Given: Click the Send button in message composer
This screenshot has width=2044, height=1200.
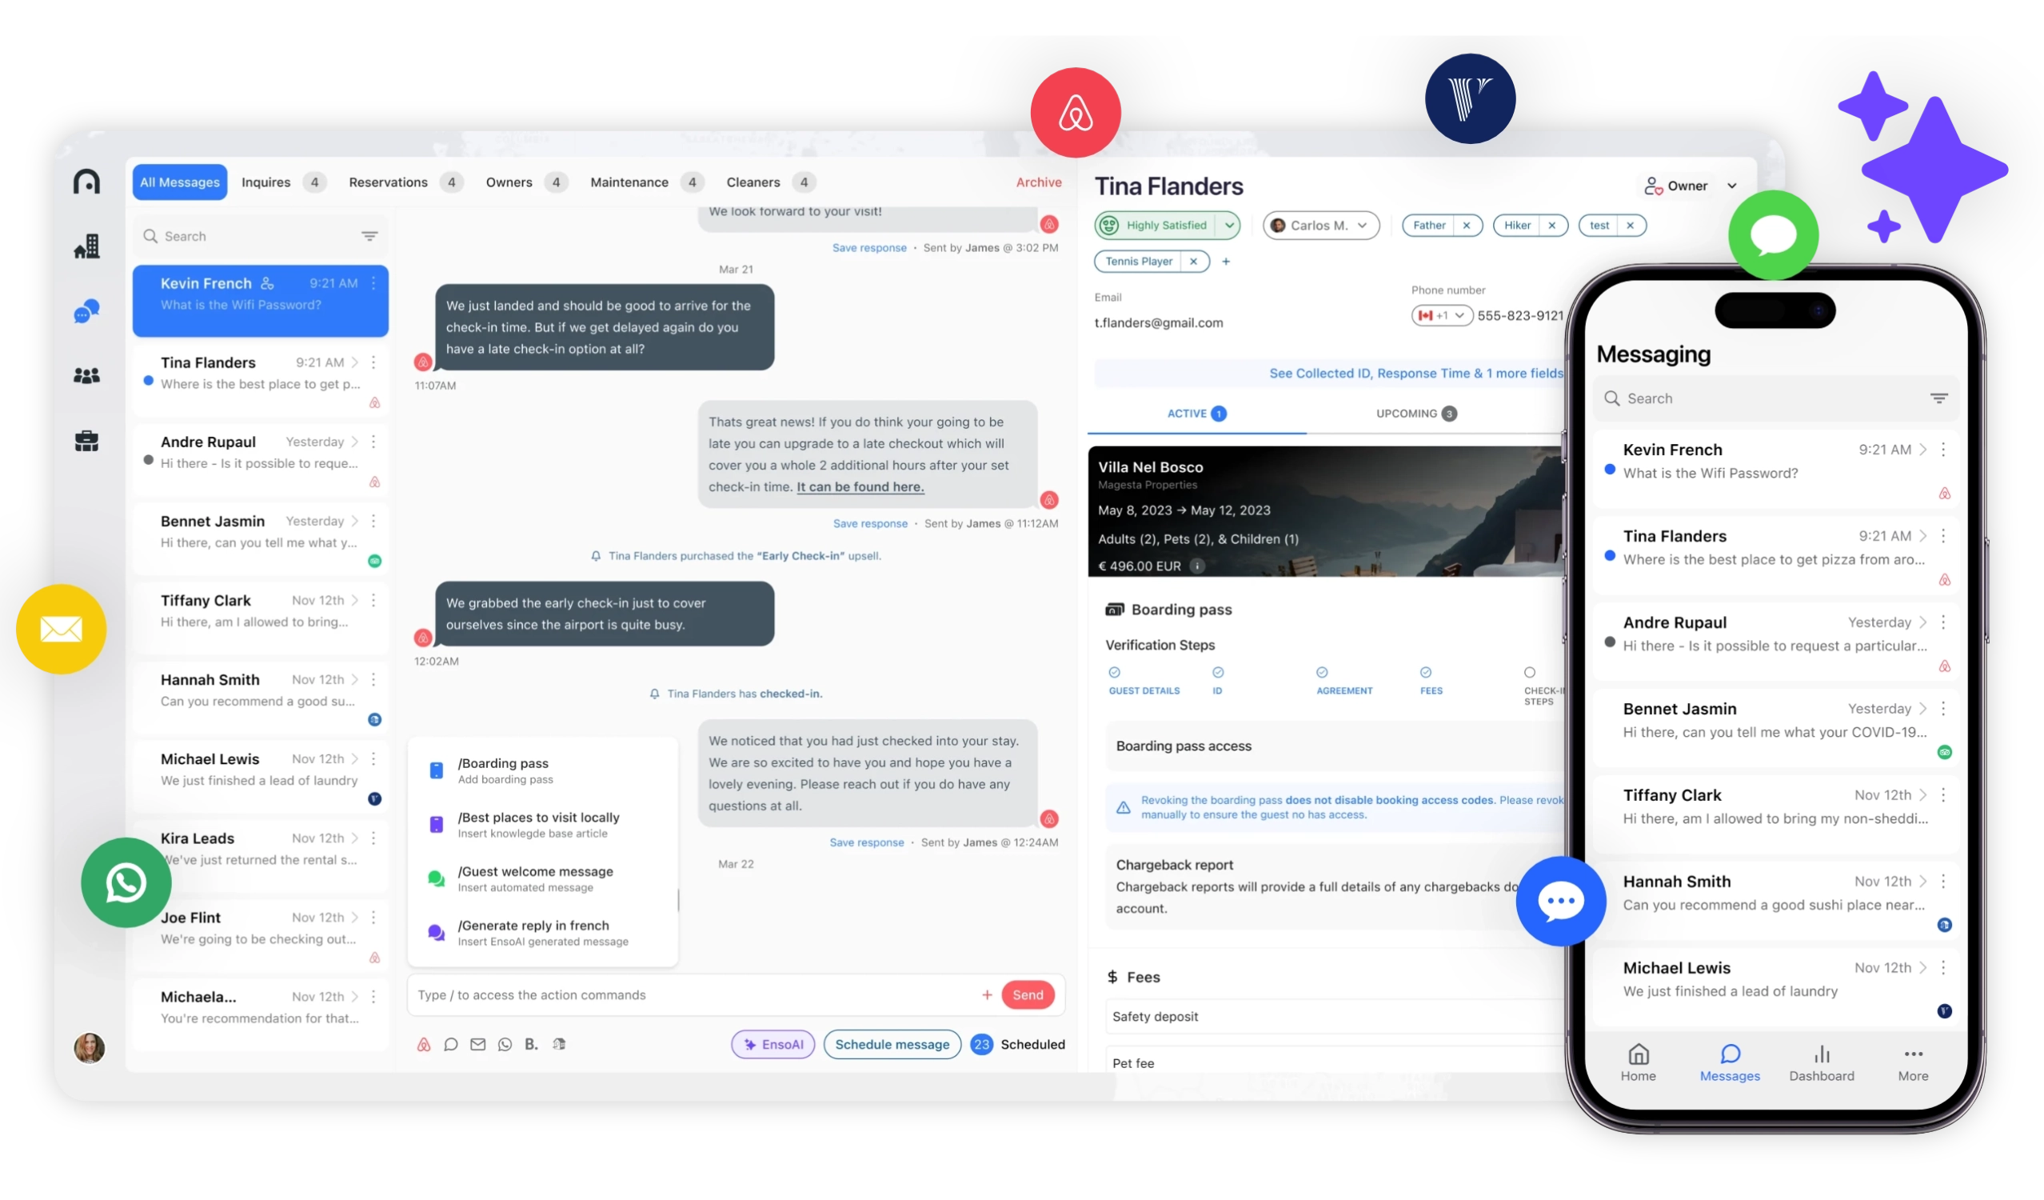Looking at the screenshot, I should (x=1029, y=994).
